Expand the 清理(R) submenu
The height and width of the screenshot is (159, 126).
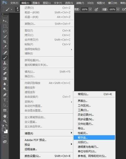[47, 133]
